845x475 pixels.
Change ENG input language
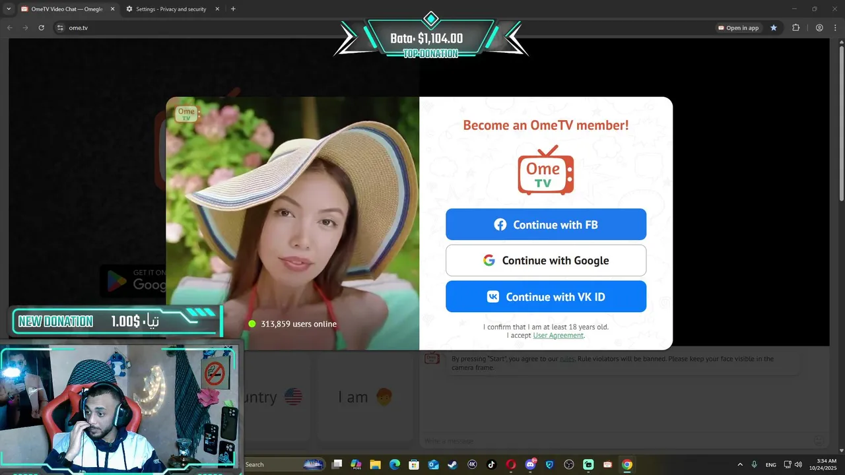point(771,464)
